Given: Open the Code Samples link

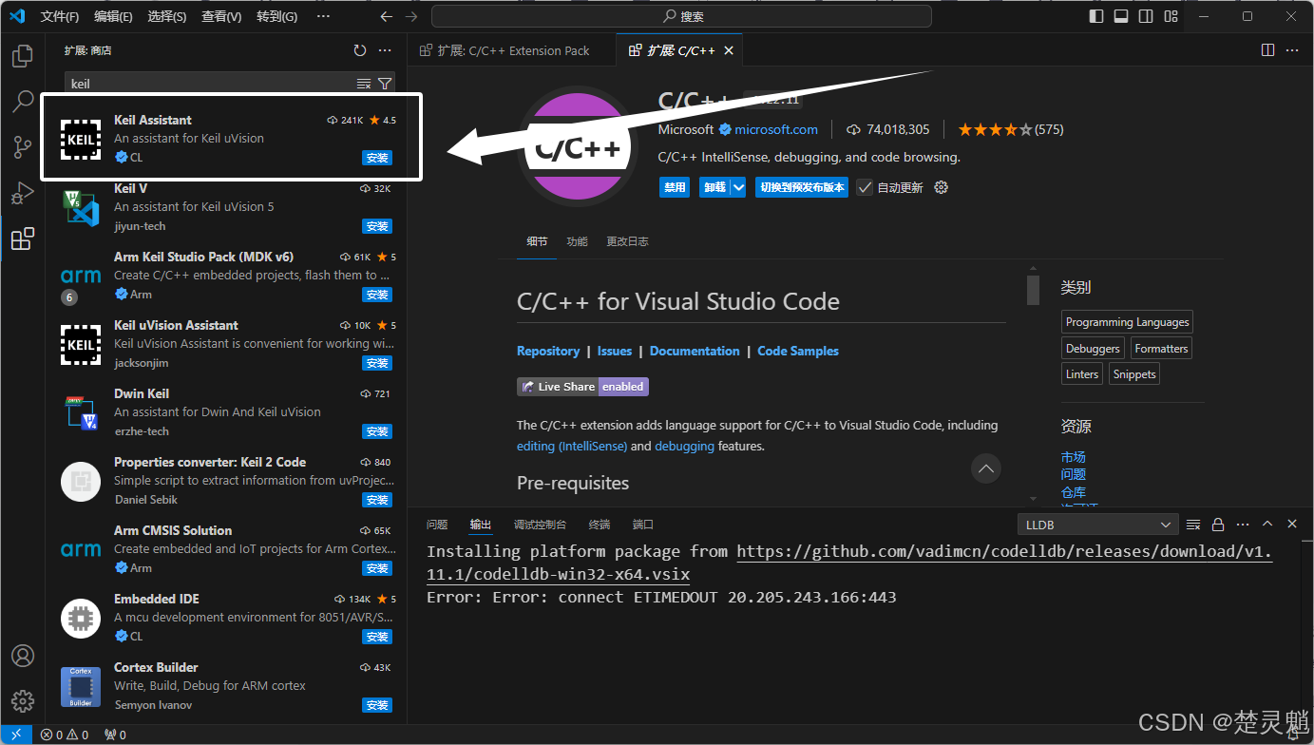Looking at the screenshot, I should (x=798, y=351).
